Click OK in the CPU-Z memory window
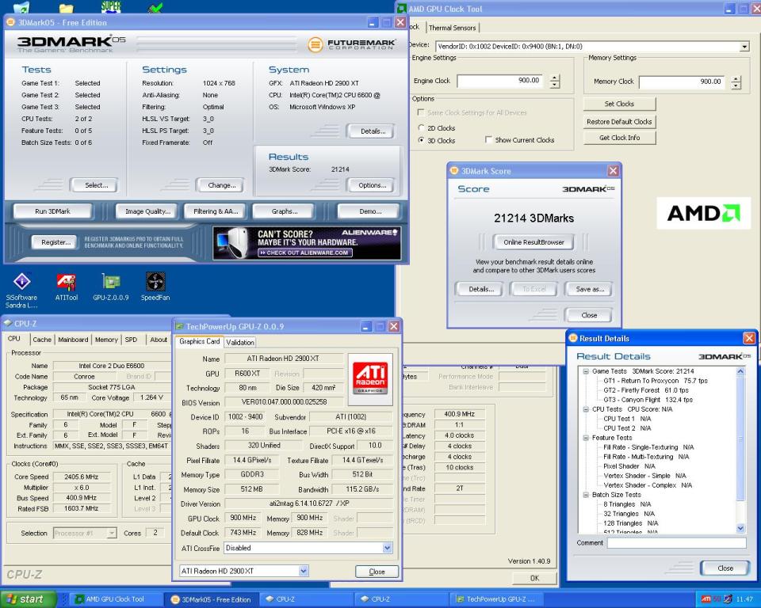Viewport: 761px width, 608px height. (533, 578)
